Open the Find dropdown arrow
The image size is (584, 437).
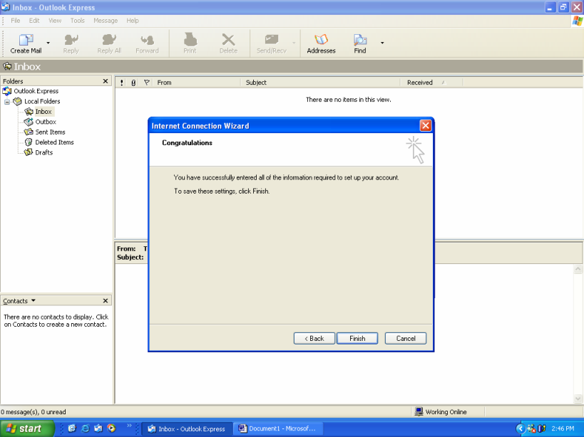[382, 43]
